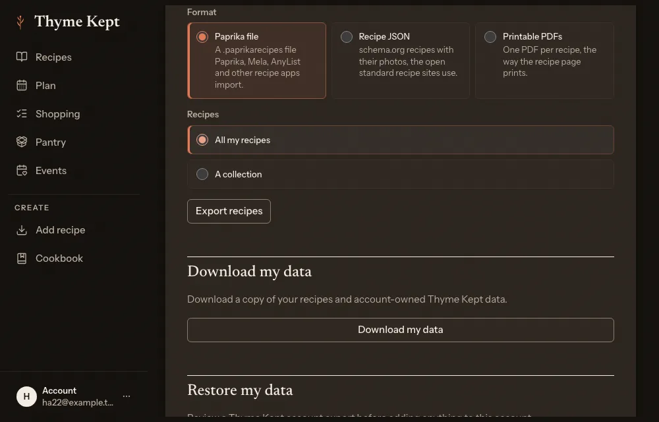Click the Add recipe download icon
The height and width of the screenshot is (422, 659).
[22, 230]
